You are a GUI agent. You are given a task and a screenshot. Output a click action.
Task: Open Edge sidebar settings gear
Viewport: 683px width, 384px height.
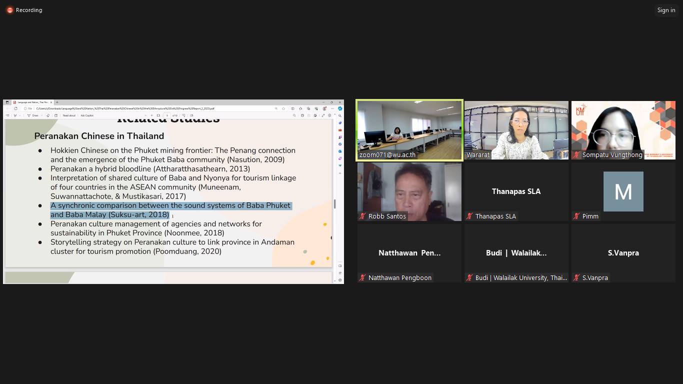pos(340,280)
